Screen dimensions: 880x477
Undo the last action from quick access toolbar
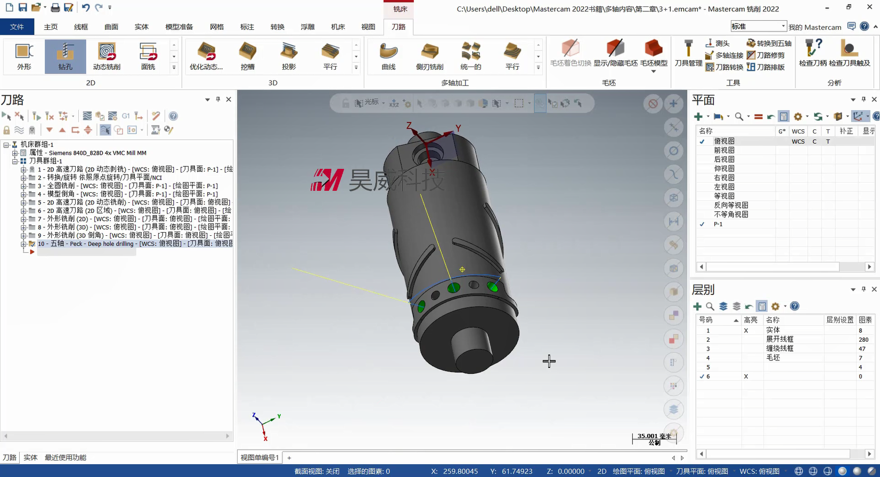click(85, 7)
